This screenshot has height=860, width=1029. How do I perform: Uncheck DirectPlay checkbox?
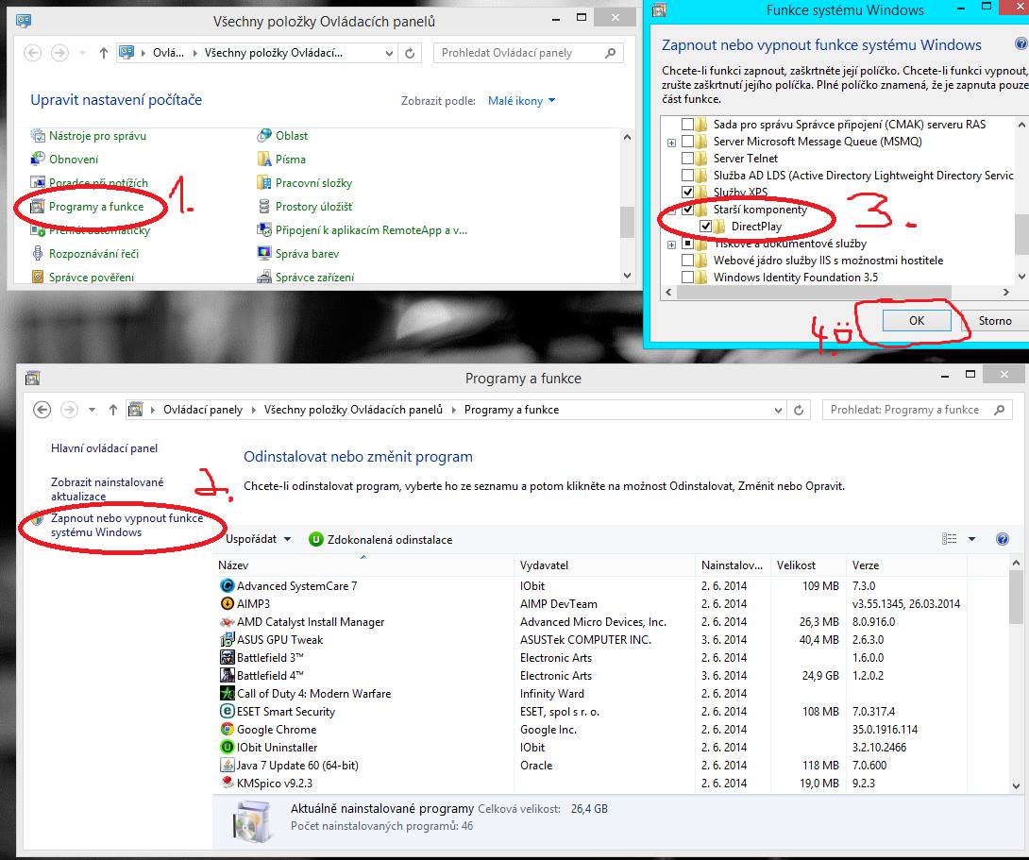(705, 227)
